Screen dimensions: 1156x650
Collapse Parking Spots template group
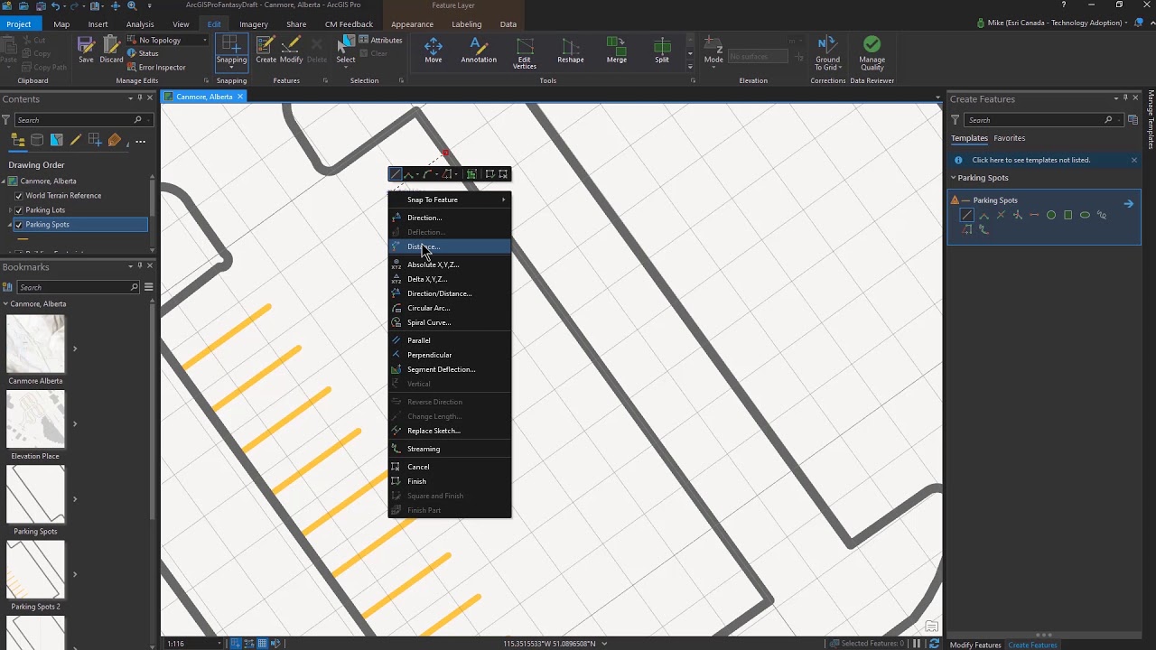point(953,178)
